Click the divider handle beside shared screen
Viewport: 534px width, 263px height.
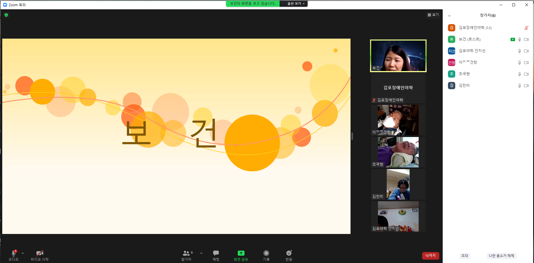[x=352, y=136]
